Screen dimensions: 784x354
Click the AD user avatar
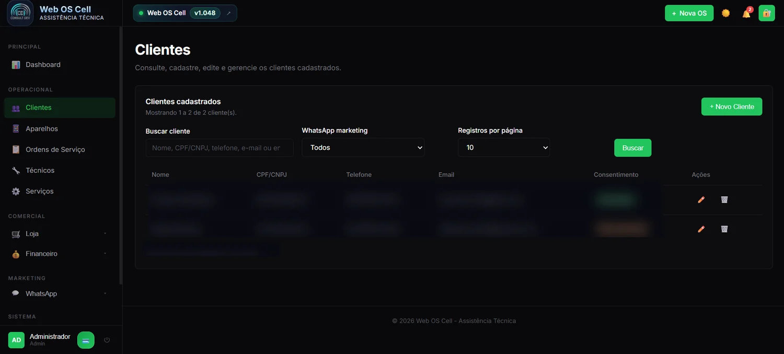pos(16,340)
